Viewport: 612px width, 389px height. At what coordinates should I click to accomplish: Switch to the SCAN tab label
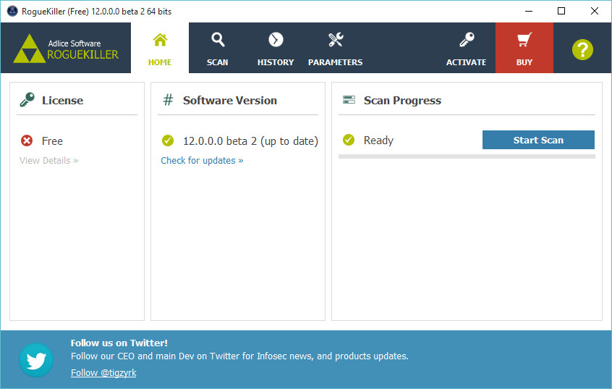pos(218,62)
